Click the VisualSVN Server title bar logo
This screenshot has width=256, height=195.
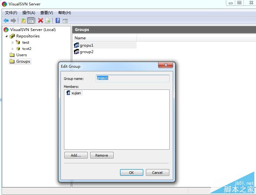4,4
